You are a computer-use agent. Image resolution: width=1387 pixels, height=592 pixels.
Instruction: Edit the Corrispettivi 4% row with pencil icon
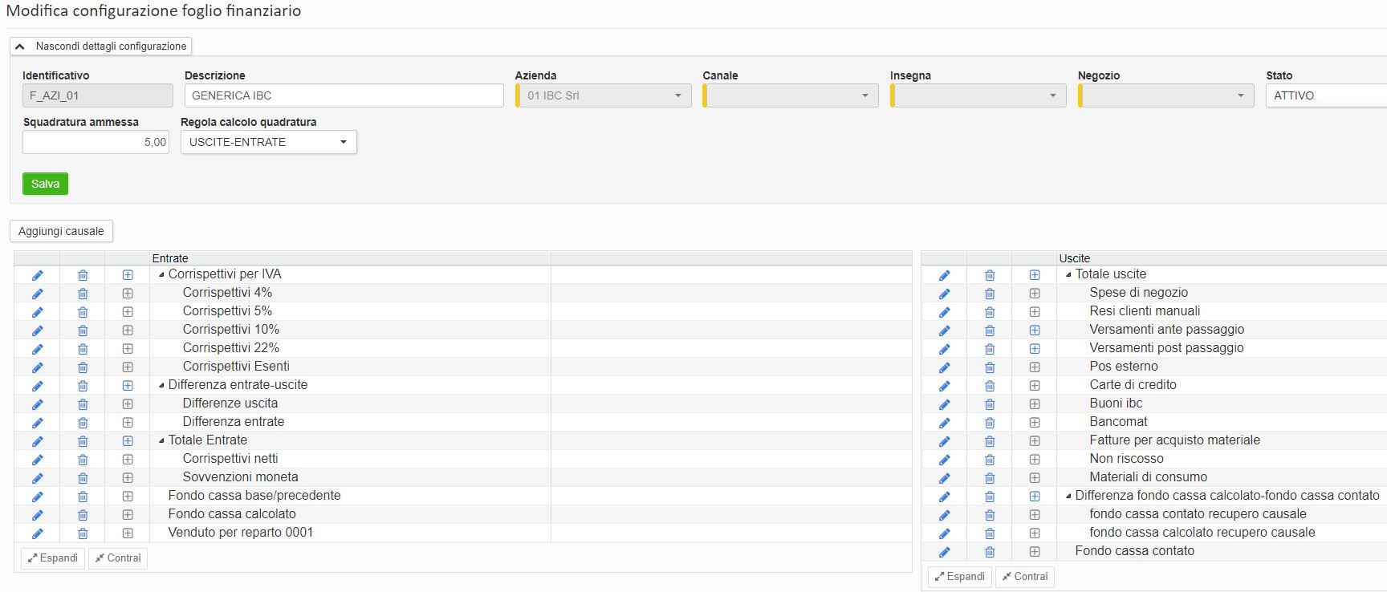point(37,294)
